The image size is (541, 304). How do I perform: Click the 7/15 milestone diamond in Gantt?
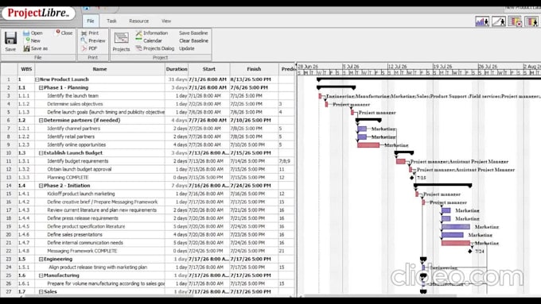tap(411, 178)
